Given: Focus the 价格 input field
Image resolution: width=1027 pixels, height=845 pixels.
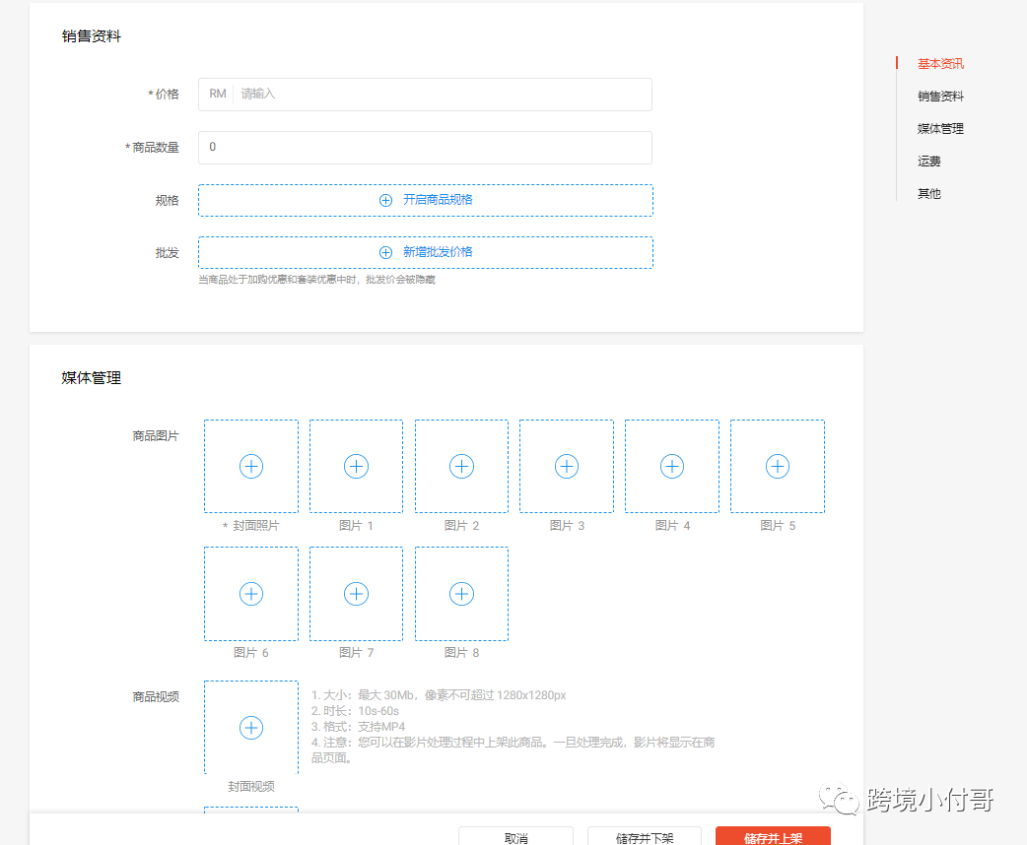Looking at the screenshot, I should [x=425, y=95].
